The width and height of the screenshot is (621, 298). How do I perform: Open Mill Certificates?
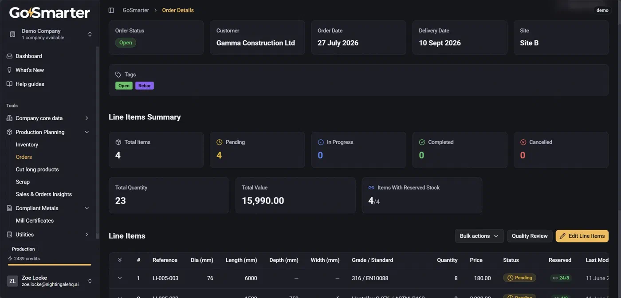(35, 220)
